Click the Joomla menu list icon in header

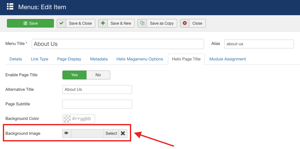(10, 6)
